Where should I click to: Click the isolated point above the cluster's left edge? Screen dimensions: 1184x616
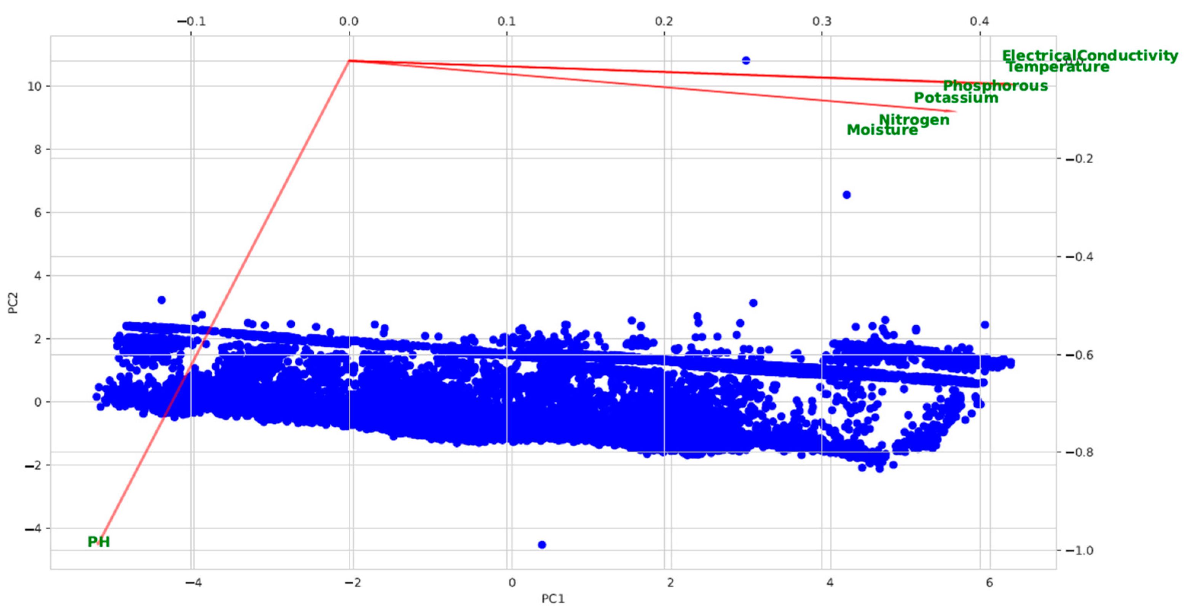click(161, 300)
